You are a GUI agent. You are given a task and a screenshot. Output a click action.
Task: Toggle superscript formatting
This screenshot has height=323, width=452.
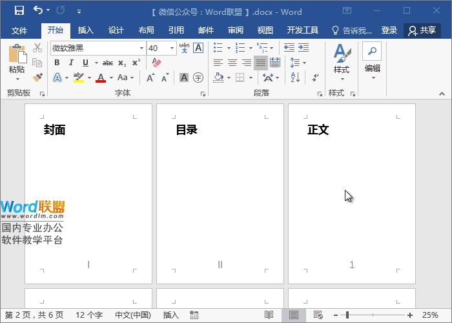[136, 63]
